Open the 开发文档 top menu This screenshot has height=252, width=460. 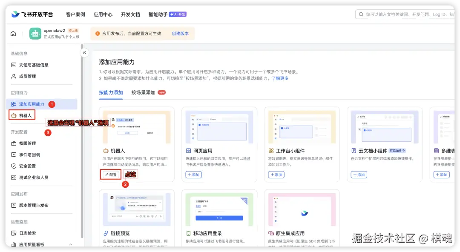131,14
